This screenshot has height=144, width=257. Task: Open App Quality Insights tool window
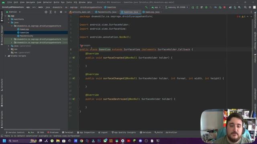click(x=124, y=132)
